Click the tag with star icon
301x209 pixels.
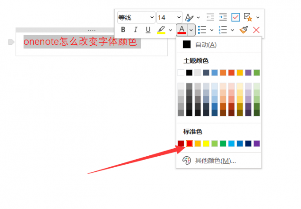[248, 17]
